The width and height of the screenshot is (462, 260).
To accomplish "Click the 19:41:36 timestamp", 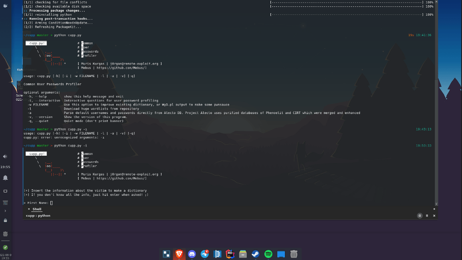I will tap(424, 35).
